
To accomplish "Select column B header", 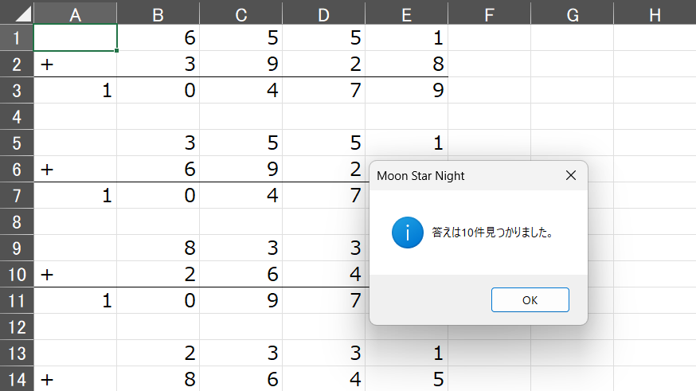I will [158, 14].
